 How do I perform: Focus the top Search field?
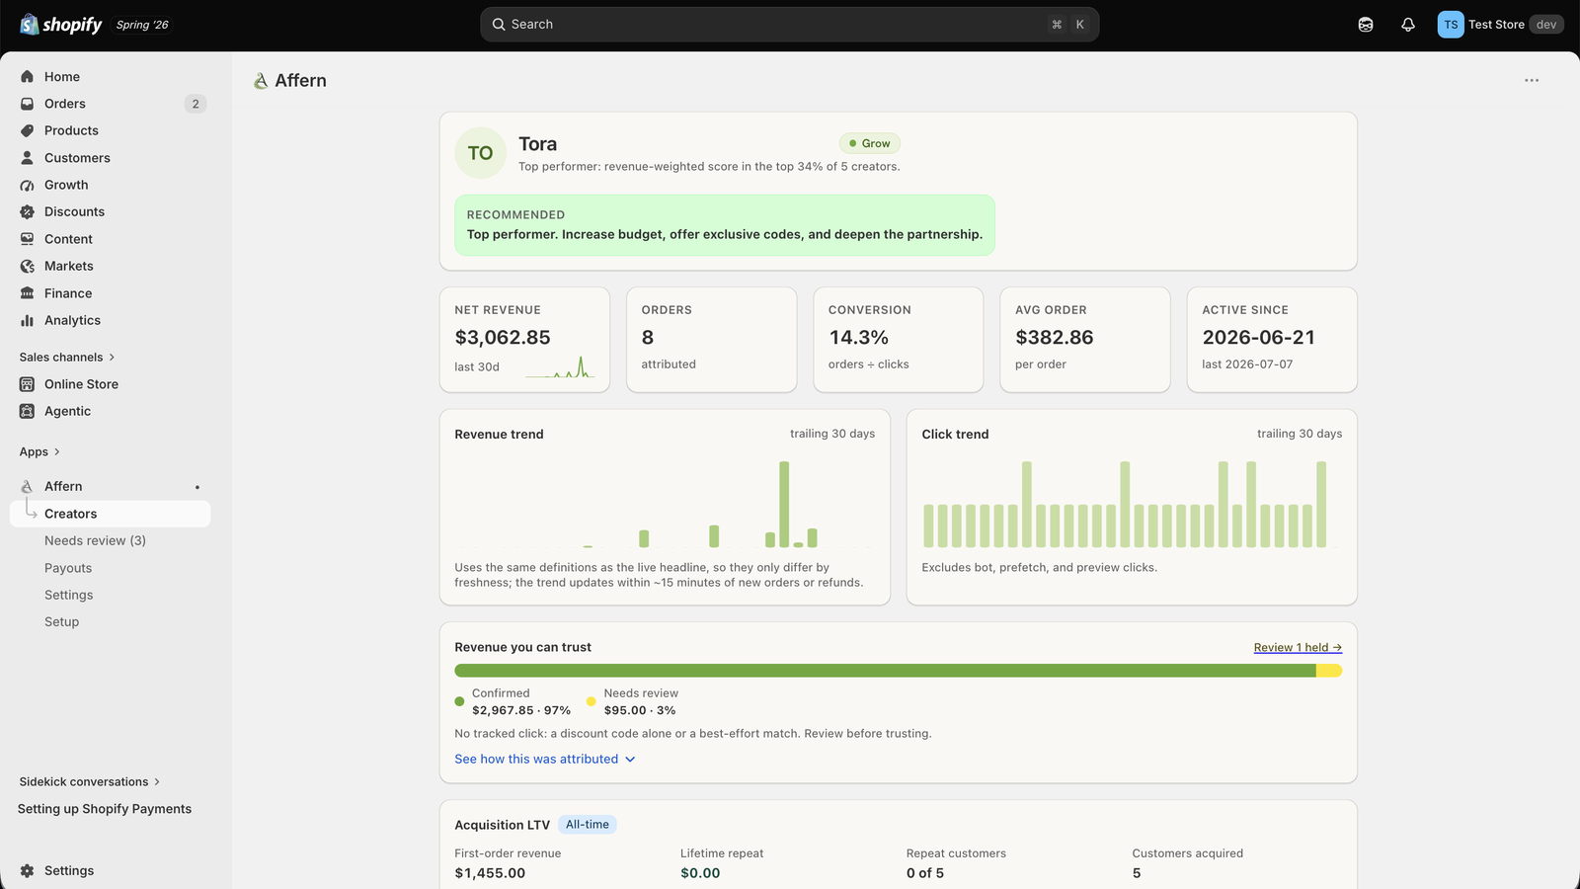789,25
